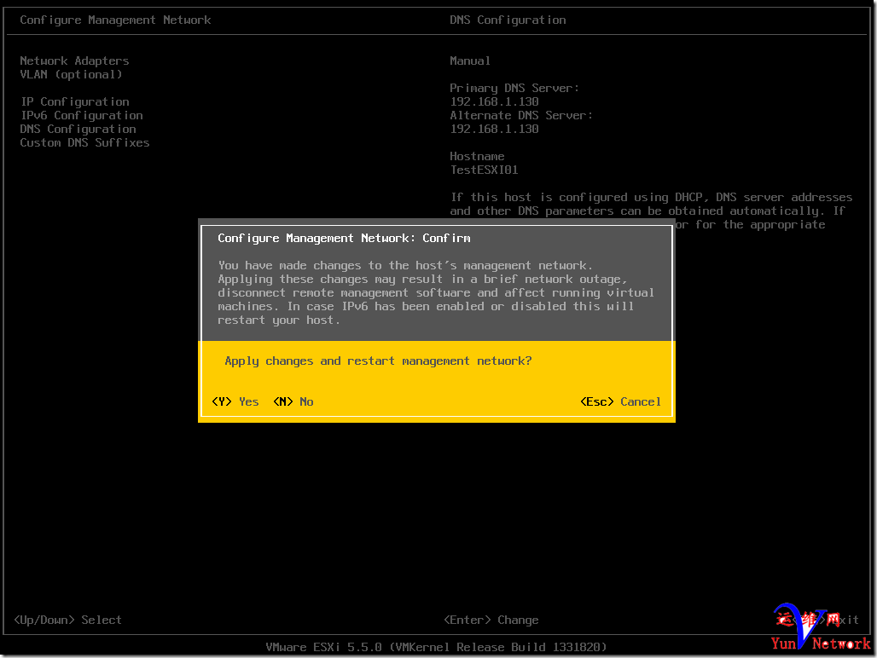Click the Primary DNS Server address value

[x=495, y=101]
